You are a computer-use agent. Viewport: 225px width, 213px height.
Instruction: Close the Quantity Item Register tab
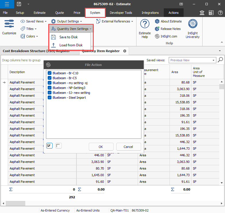[125, 51]
